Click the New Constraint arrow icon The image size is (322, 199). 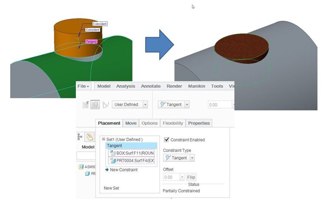(107, 170)
